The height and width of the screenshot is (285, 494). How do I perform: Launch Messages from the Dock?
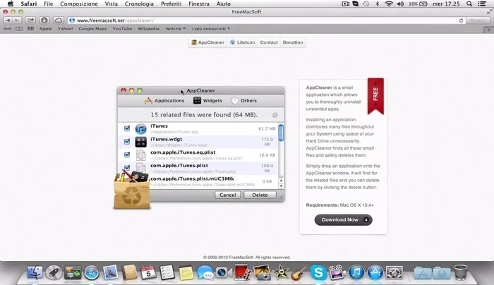(205, 272)
